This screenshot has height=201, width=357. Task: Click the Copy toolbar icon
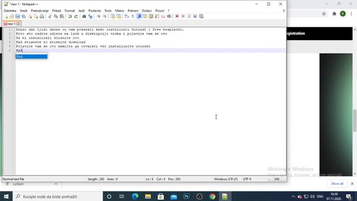pos(56,16)
